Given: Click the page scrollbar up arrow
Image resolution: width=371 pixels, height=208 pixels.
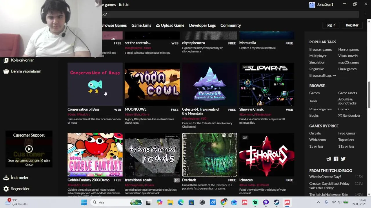Looking at the screenshot, I should (369, 21).
